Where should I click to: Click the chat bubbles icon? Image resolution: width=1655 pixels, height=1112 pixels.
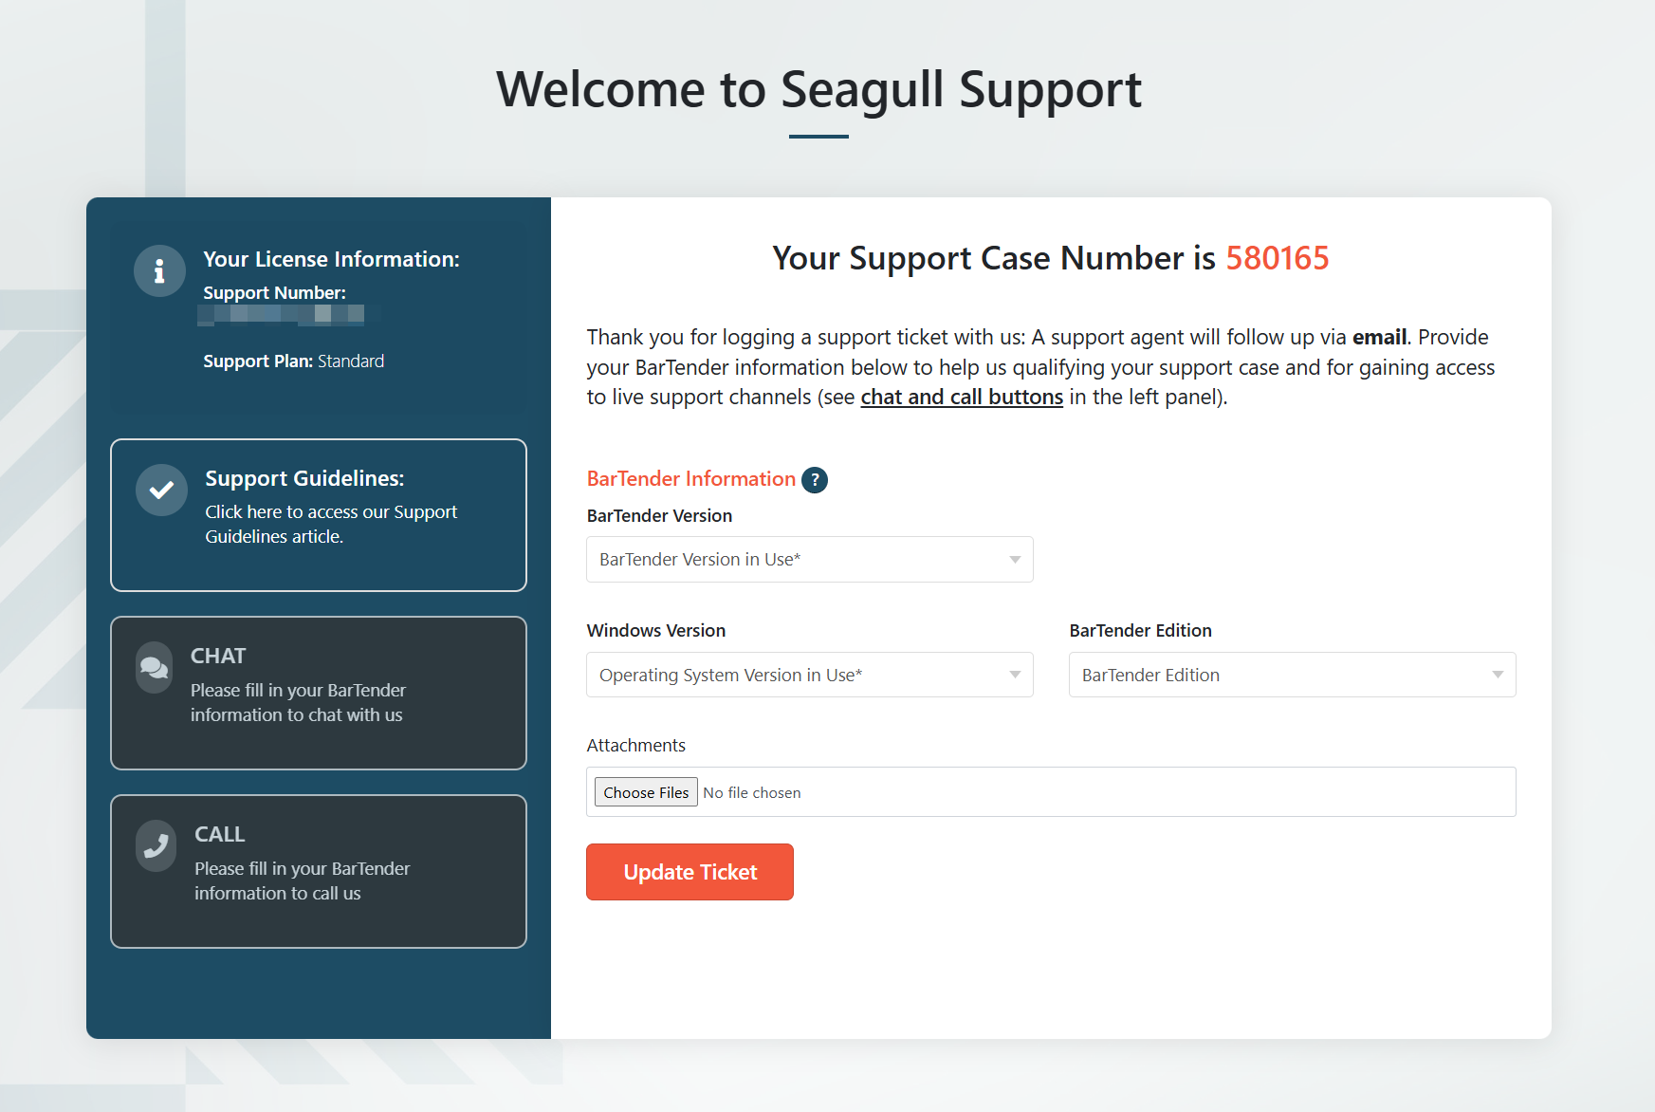pos(154,668)
